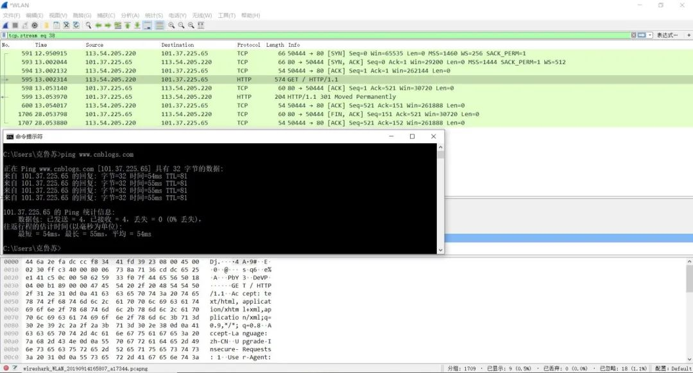The height and width of the screenshot is (373, 693).
Task: Close the capture file icon
Action: point(66,25)
